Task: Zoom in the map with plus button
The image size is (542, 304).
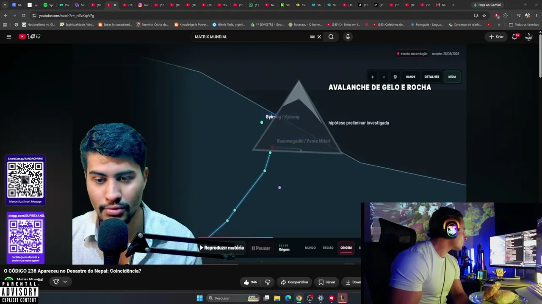Action: click(x=373, y=77)
